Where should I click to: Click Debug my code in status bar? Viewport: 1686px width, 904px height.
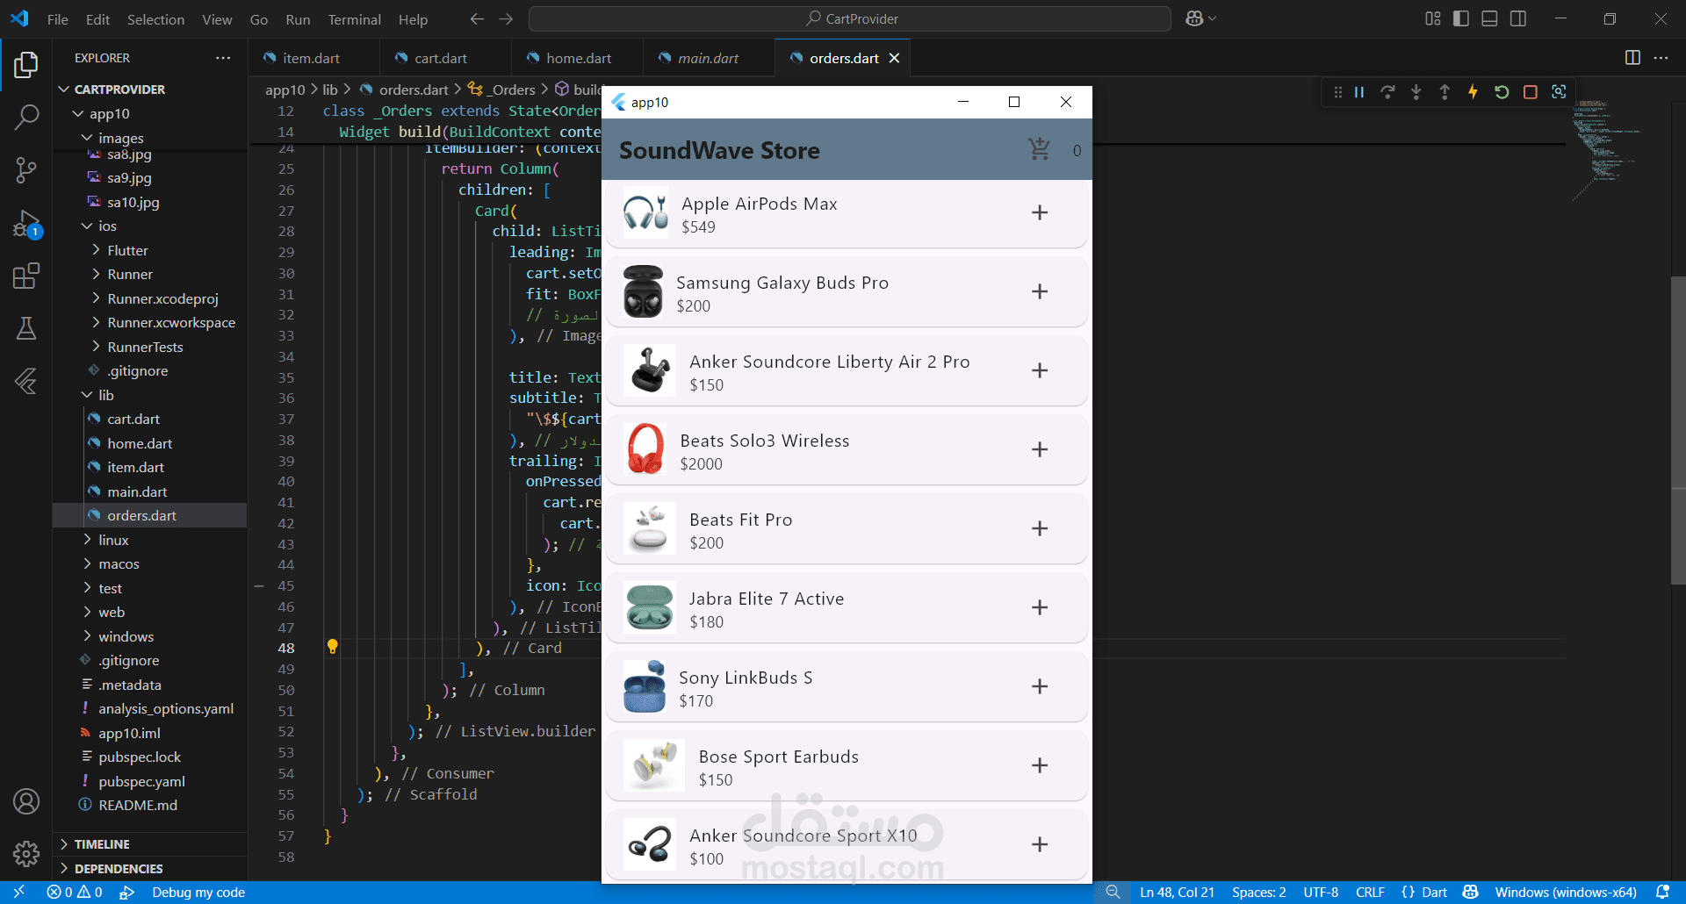tap(198, 893)
